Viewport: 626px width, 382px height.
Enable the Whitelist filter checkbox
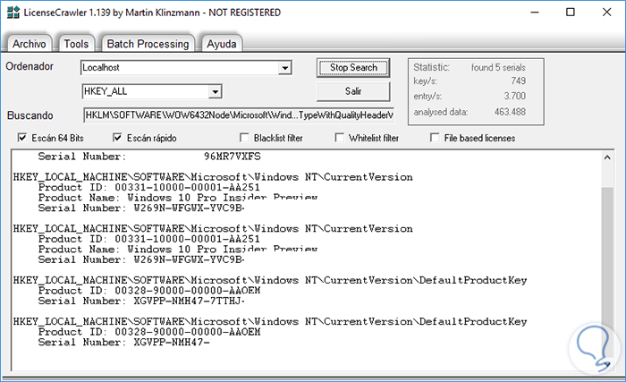340,138
